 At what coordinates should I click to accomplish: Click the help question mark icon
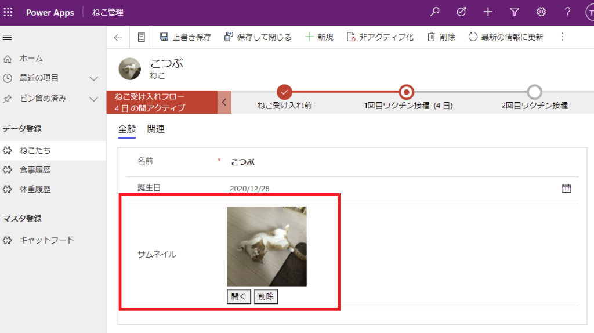(x=567, y=12)
